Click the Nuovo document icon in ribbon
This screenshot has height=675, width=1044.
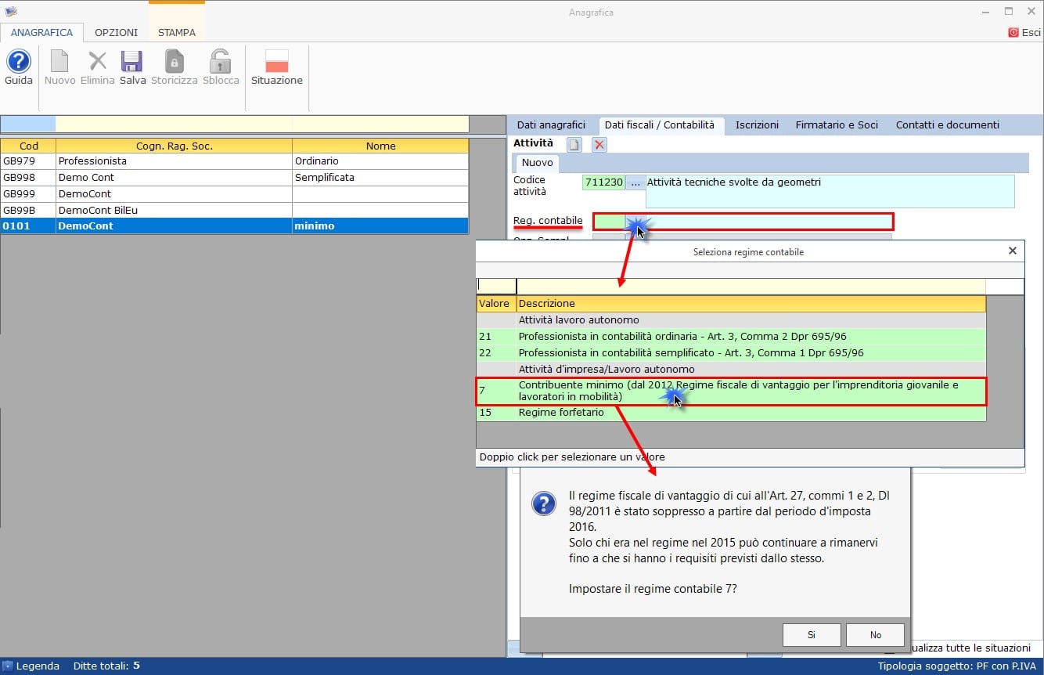[59, 62]
